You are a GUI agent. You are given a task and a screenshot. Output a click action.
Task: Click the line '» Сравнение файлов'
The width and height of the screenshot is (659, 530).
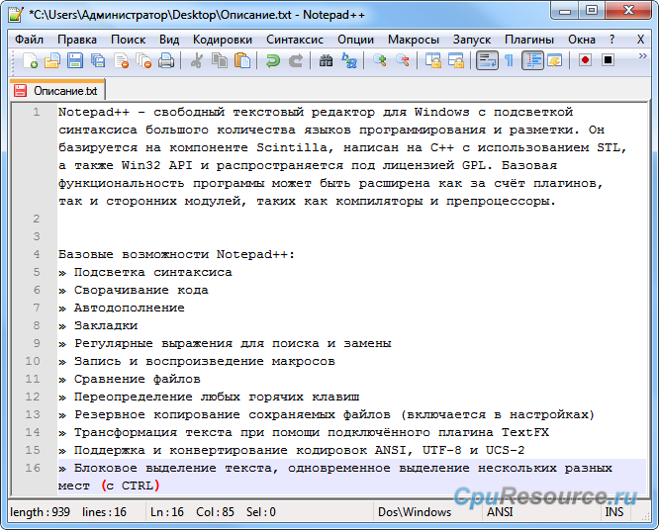pyautogui.click(x=129, y=380)
